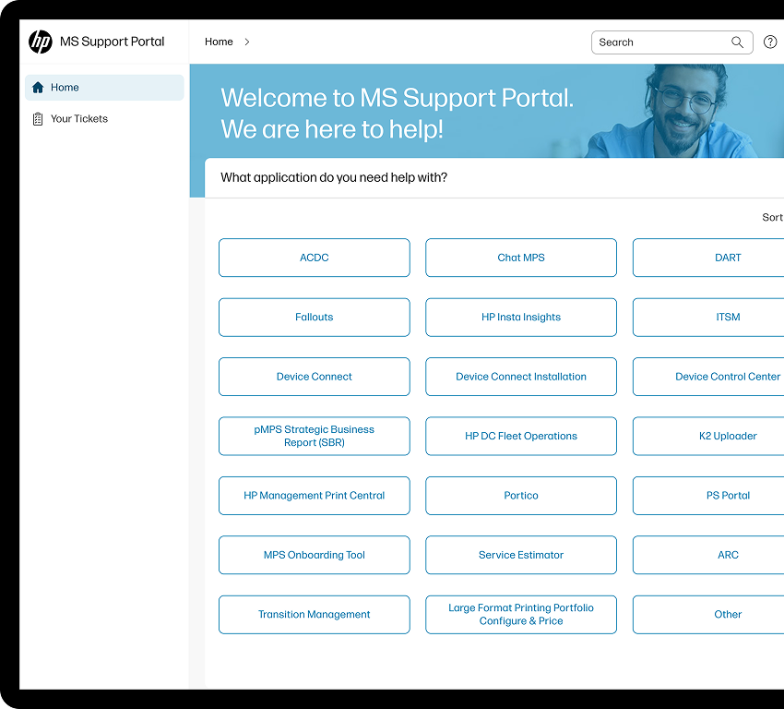Select the DART application button
Screen dimensions: 784x709
(708, 258)
